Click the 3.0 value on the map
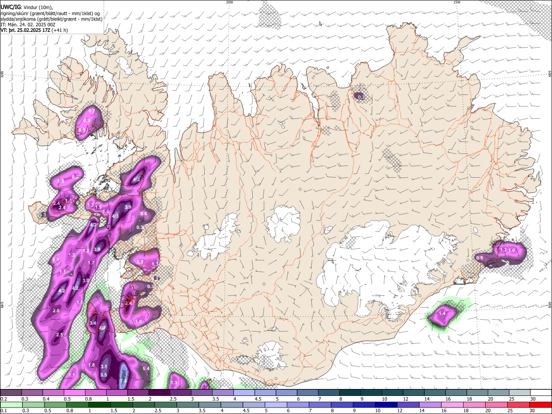Image resolution: width=552 pixels, height=414 pixels. tap(85, 281)
